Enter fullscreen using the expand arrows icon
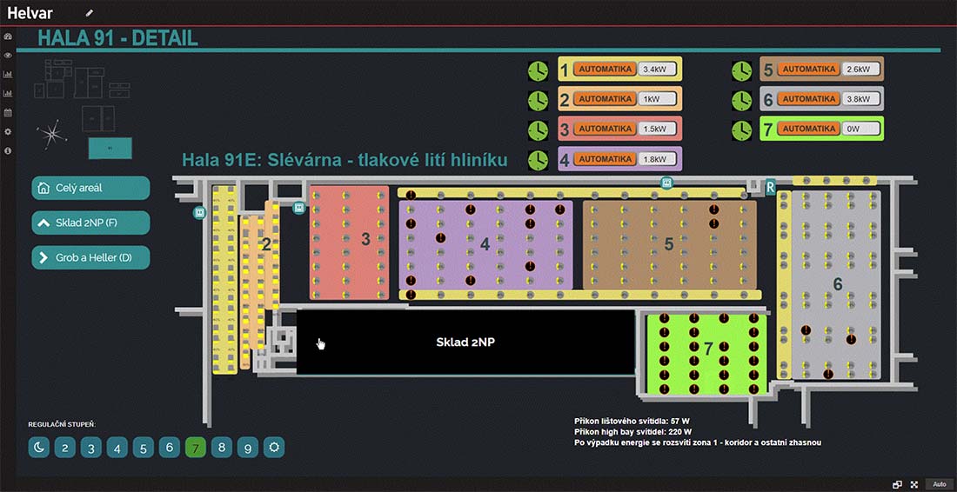Screen dimensions: 957x492 (914, 484)
